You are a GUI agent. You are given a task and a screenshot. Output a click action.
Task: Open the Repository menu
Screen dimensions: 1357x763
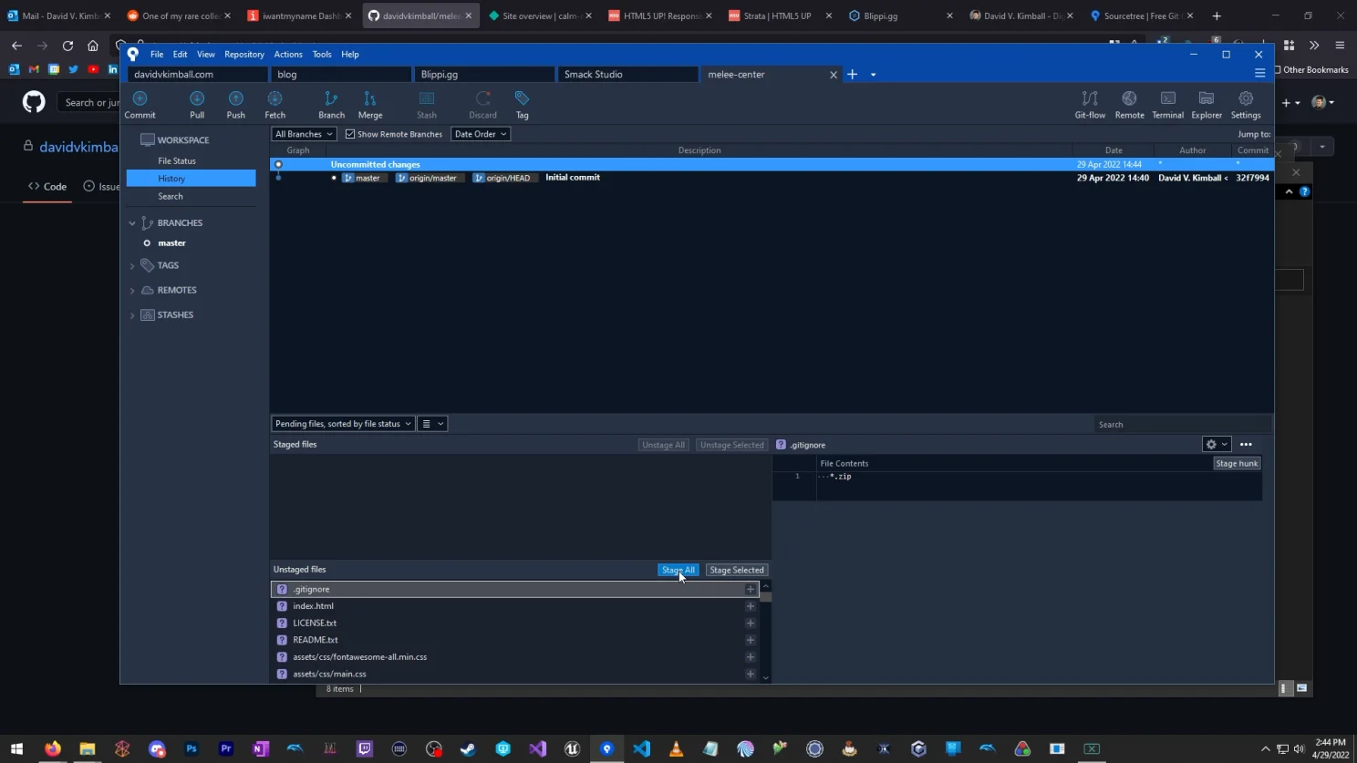(243, 54)
